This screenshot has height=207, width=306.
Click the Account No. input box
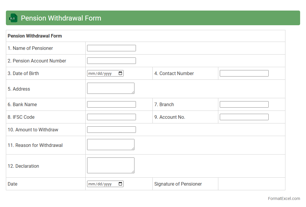tap(244, 117)
